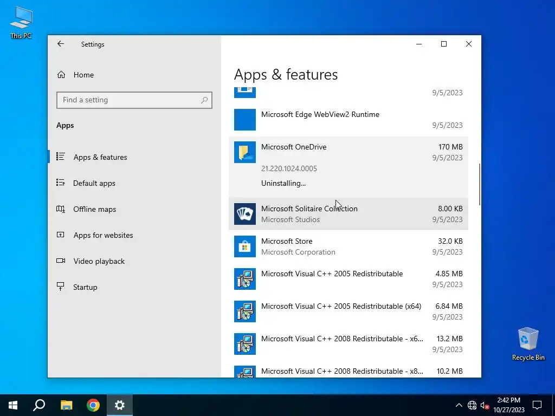
Task: Open Settings Home page
Action: click(x=83, y=75)
